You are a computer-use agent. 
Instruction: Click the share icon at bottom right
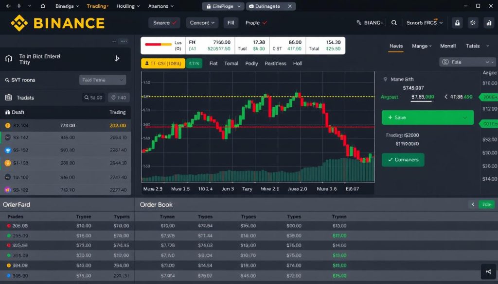488,272
